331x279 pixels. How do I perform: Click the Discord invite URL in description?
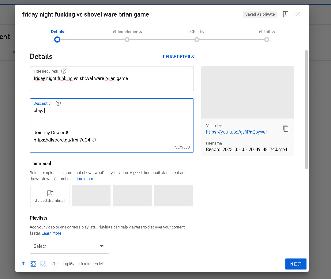(65, 140)
